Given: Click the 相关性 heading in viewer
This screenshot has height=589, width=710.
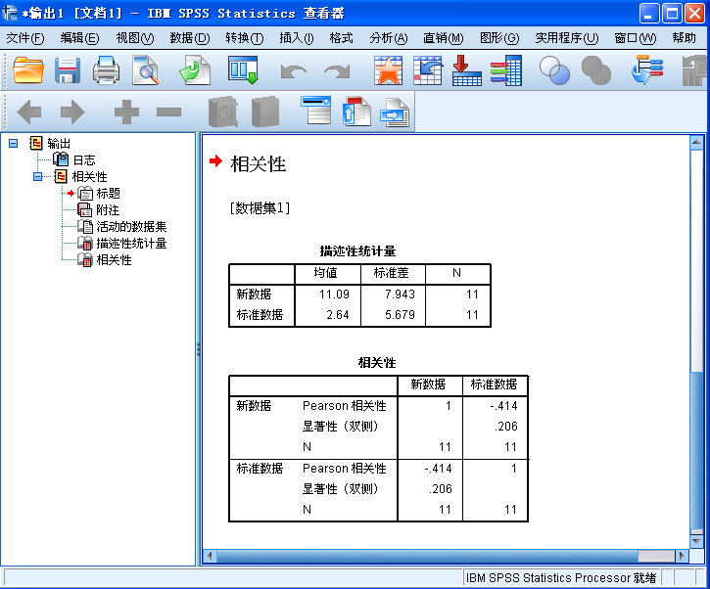Looking at the screenshot, I should (259, 163).
